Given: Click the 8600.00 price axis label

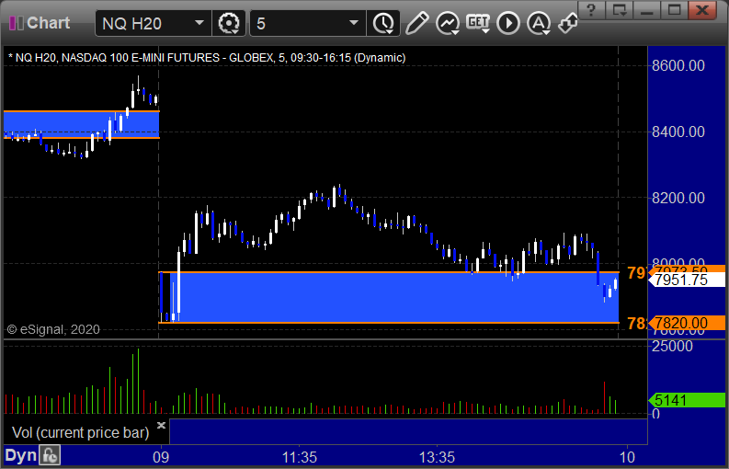Looking at the screenshot, I should coord(678,65).
